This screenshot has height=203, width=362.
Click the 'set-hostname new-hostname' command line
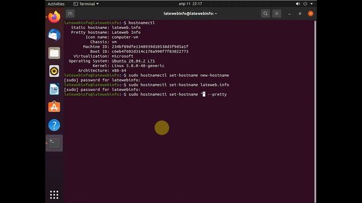146,75
